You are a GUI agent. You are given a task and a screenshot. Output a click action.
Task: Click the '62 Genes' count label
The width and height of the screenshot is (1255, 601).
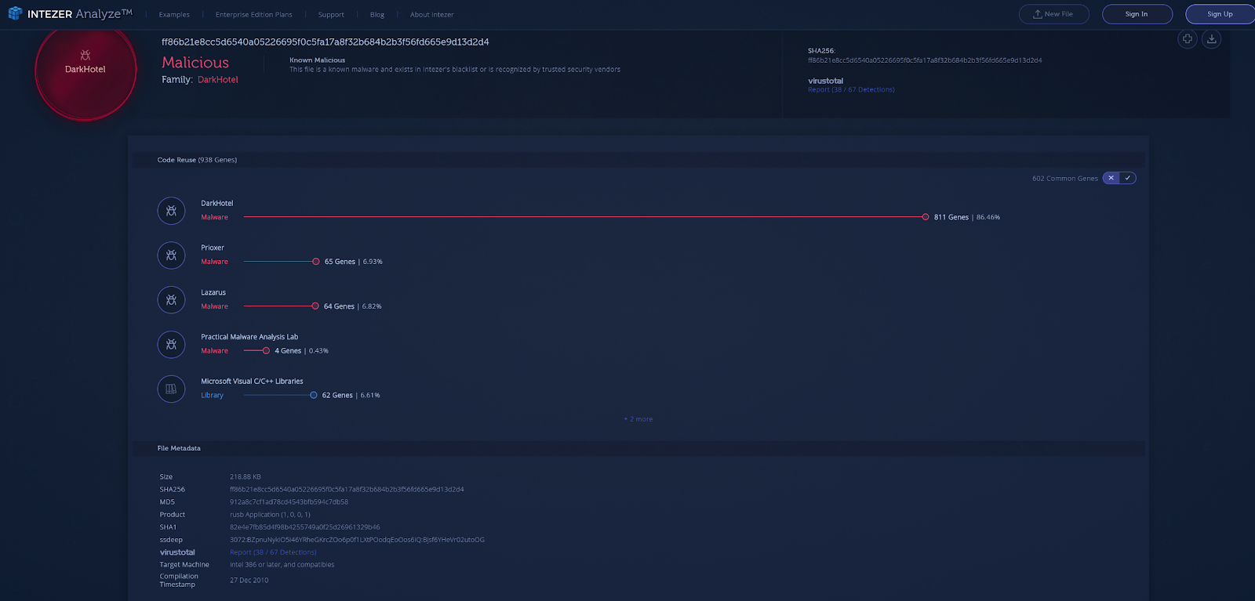coord(337,396)
